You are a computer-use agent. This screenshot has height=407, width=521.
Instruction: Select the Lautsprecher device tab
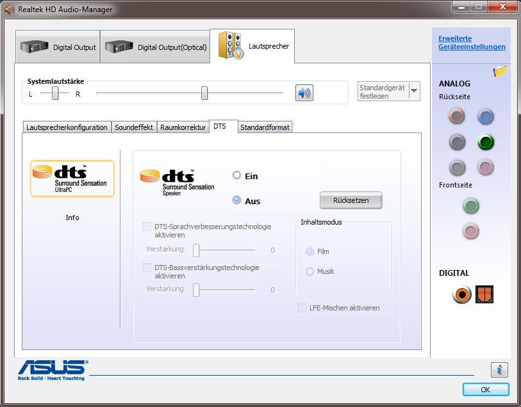[x=252, y=46]
